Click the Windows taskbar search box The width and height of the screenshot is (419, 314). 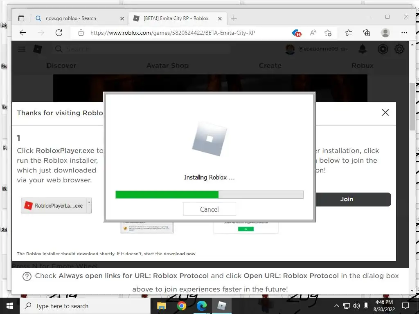(85, 306)
